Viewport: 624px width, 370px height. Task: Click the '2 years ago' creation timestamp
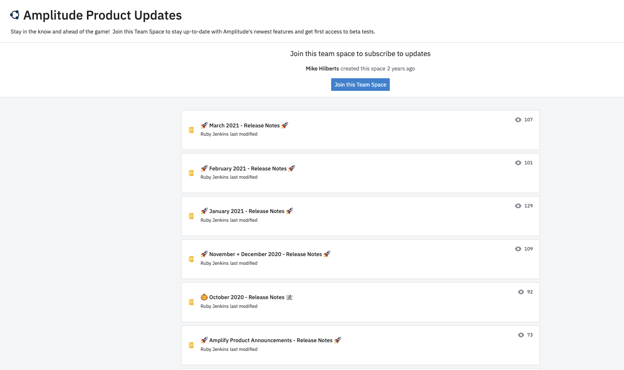401,69
